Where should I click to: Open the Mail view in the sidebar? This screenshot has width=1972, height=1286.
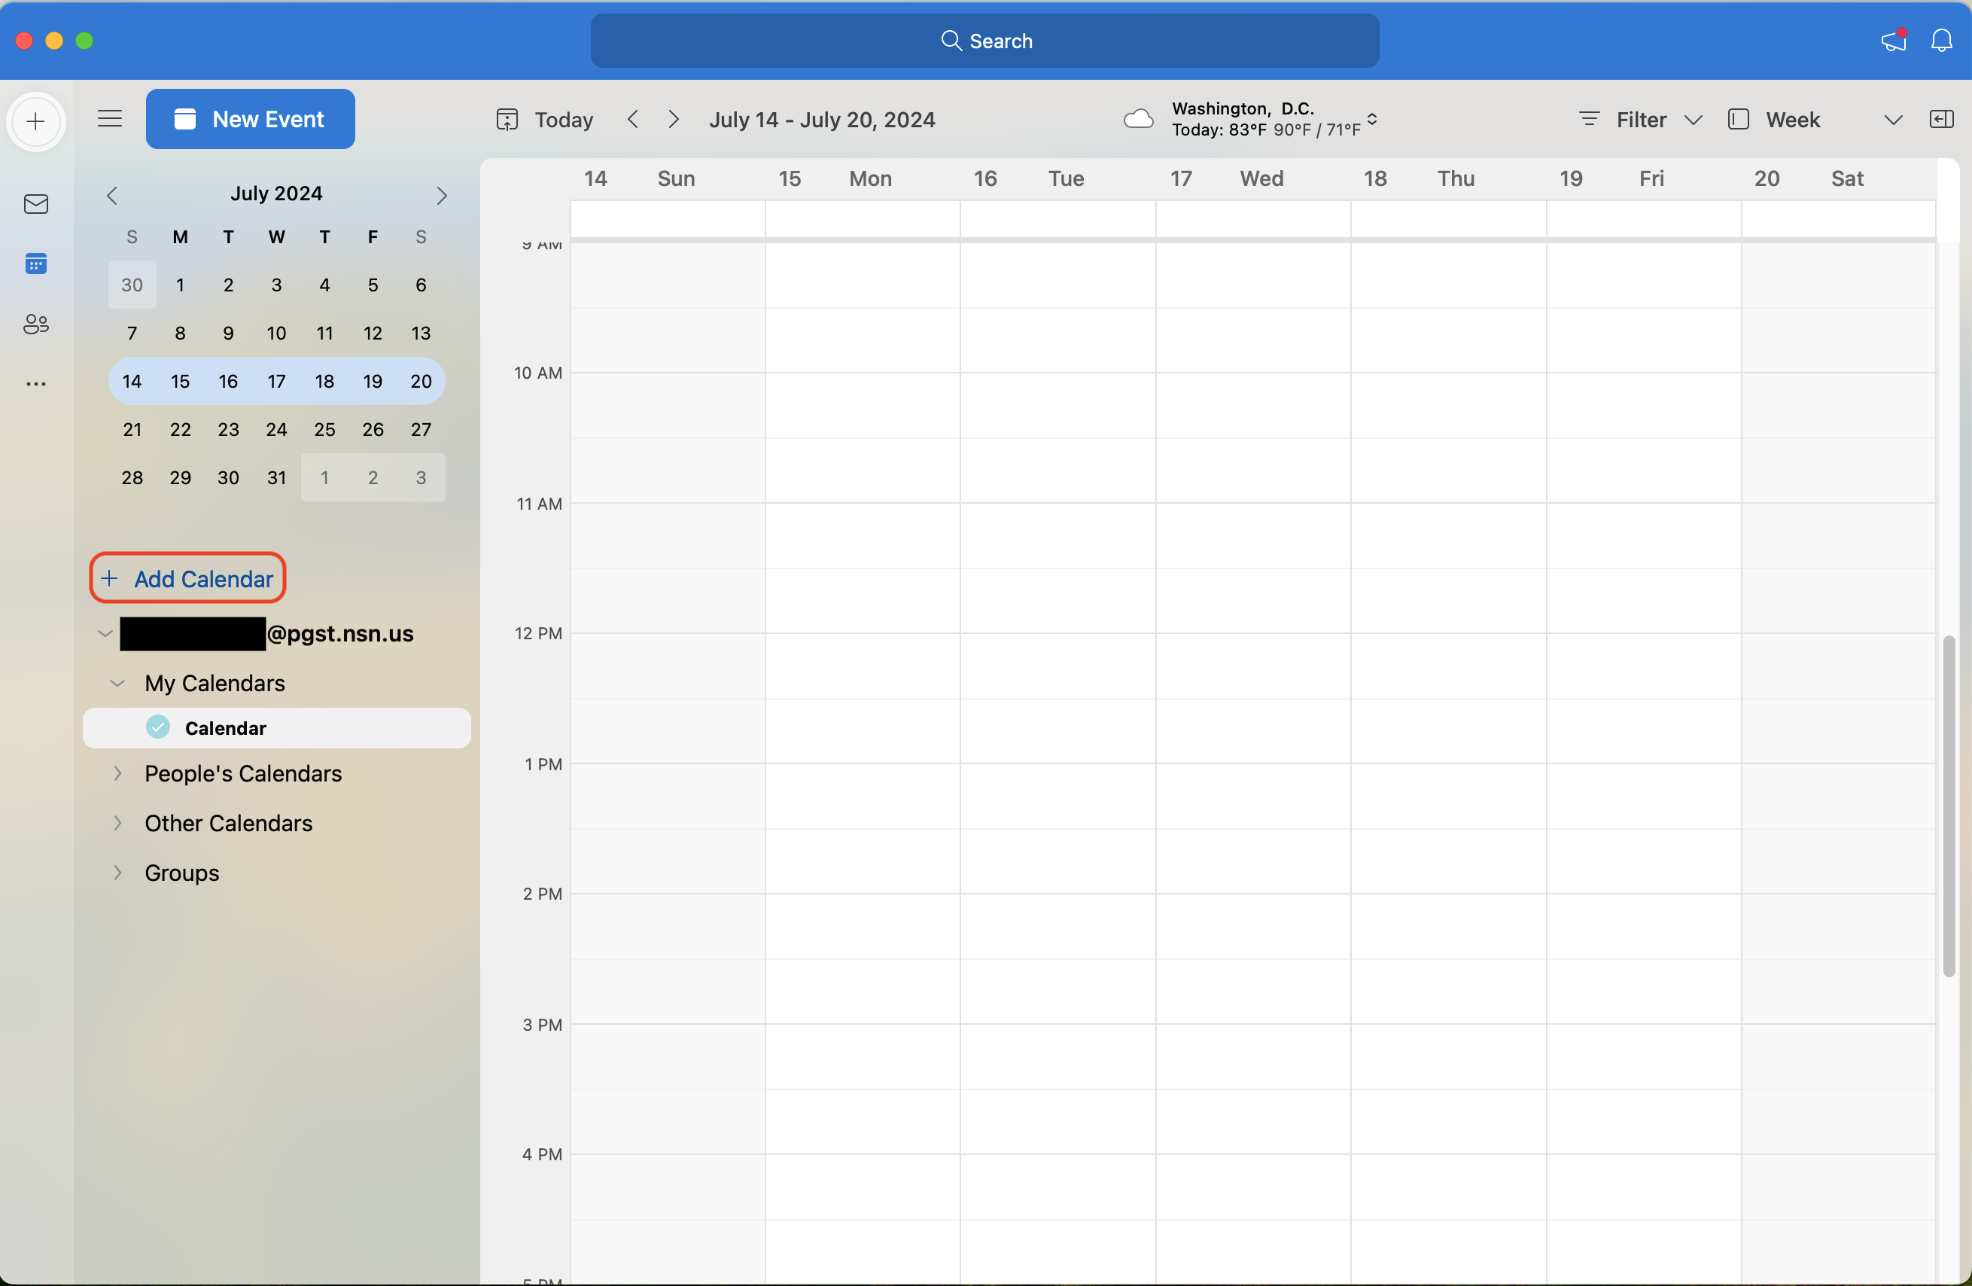coord(35,204)
